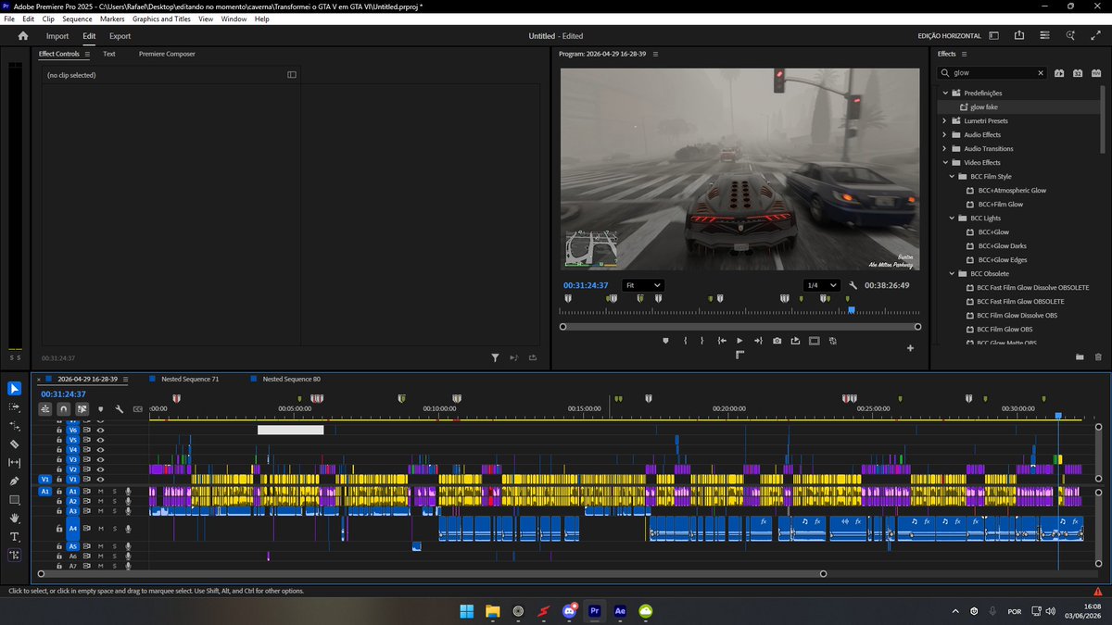Collapse the BCC Film Style folder
Image resolution: width=1112 pixels, height=625 pixels.
pyautogui.click(x=951, y=176)
